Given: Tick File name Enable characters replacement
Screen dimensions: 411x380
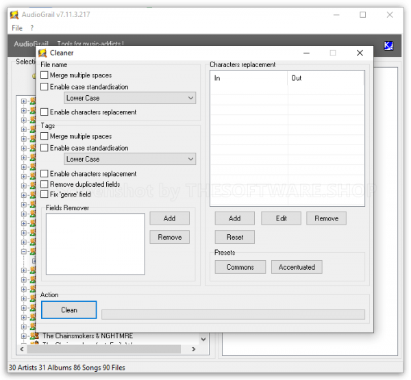Looking at the screenshot, I should pyautogui.click(x=45, y=112).
